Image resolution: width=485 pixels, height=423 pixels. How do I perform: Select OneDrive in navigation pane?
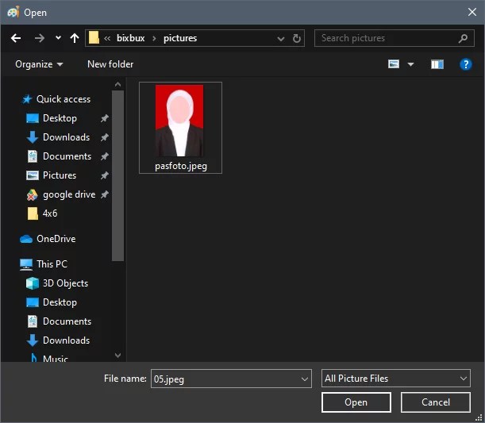56,239
